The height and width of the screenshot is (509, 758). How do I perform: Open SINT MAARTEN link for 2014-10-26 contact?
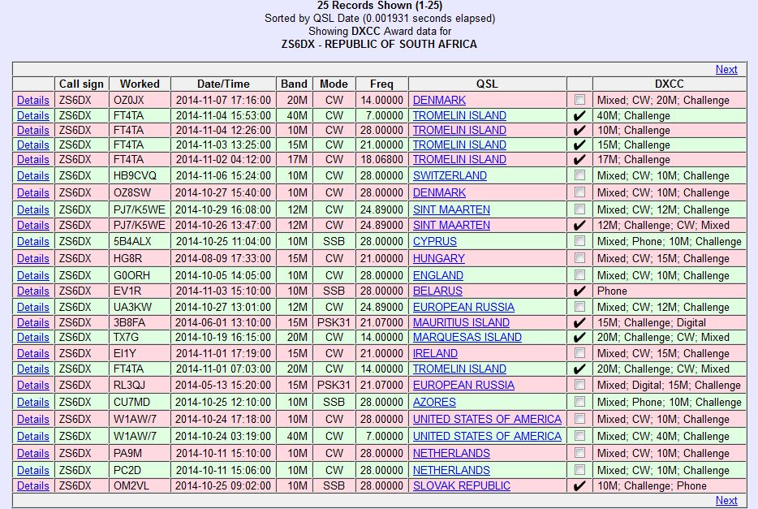[x=451, y=225]
